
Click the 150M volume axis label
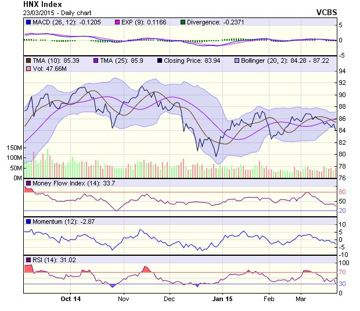[x=13, y=148]
